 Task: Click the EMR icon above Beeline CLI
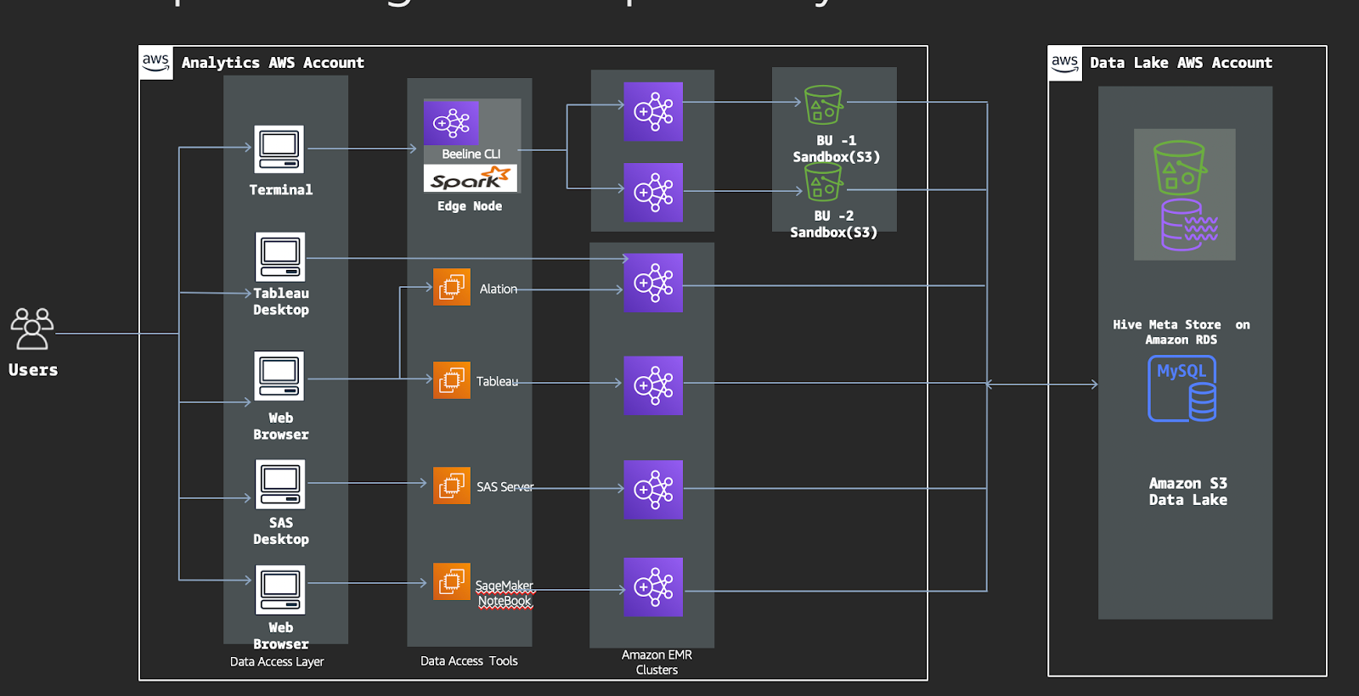(x=451, y=123)
